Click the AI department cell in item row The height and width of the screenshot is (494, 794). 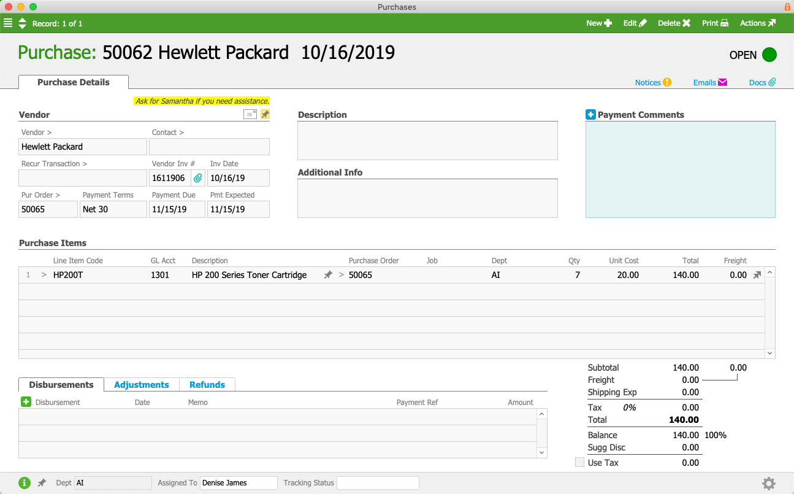[496, 275]
